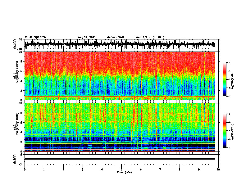Click the "ch.1(V)" waveform axis label

15,44
